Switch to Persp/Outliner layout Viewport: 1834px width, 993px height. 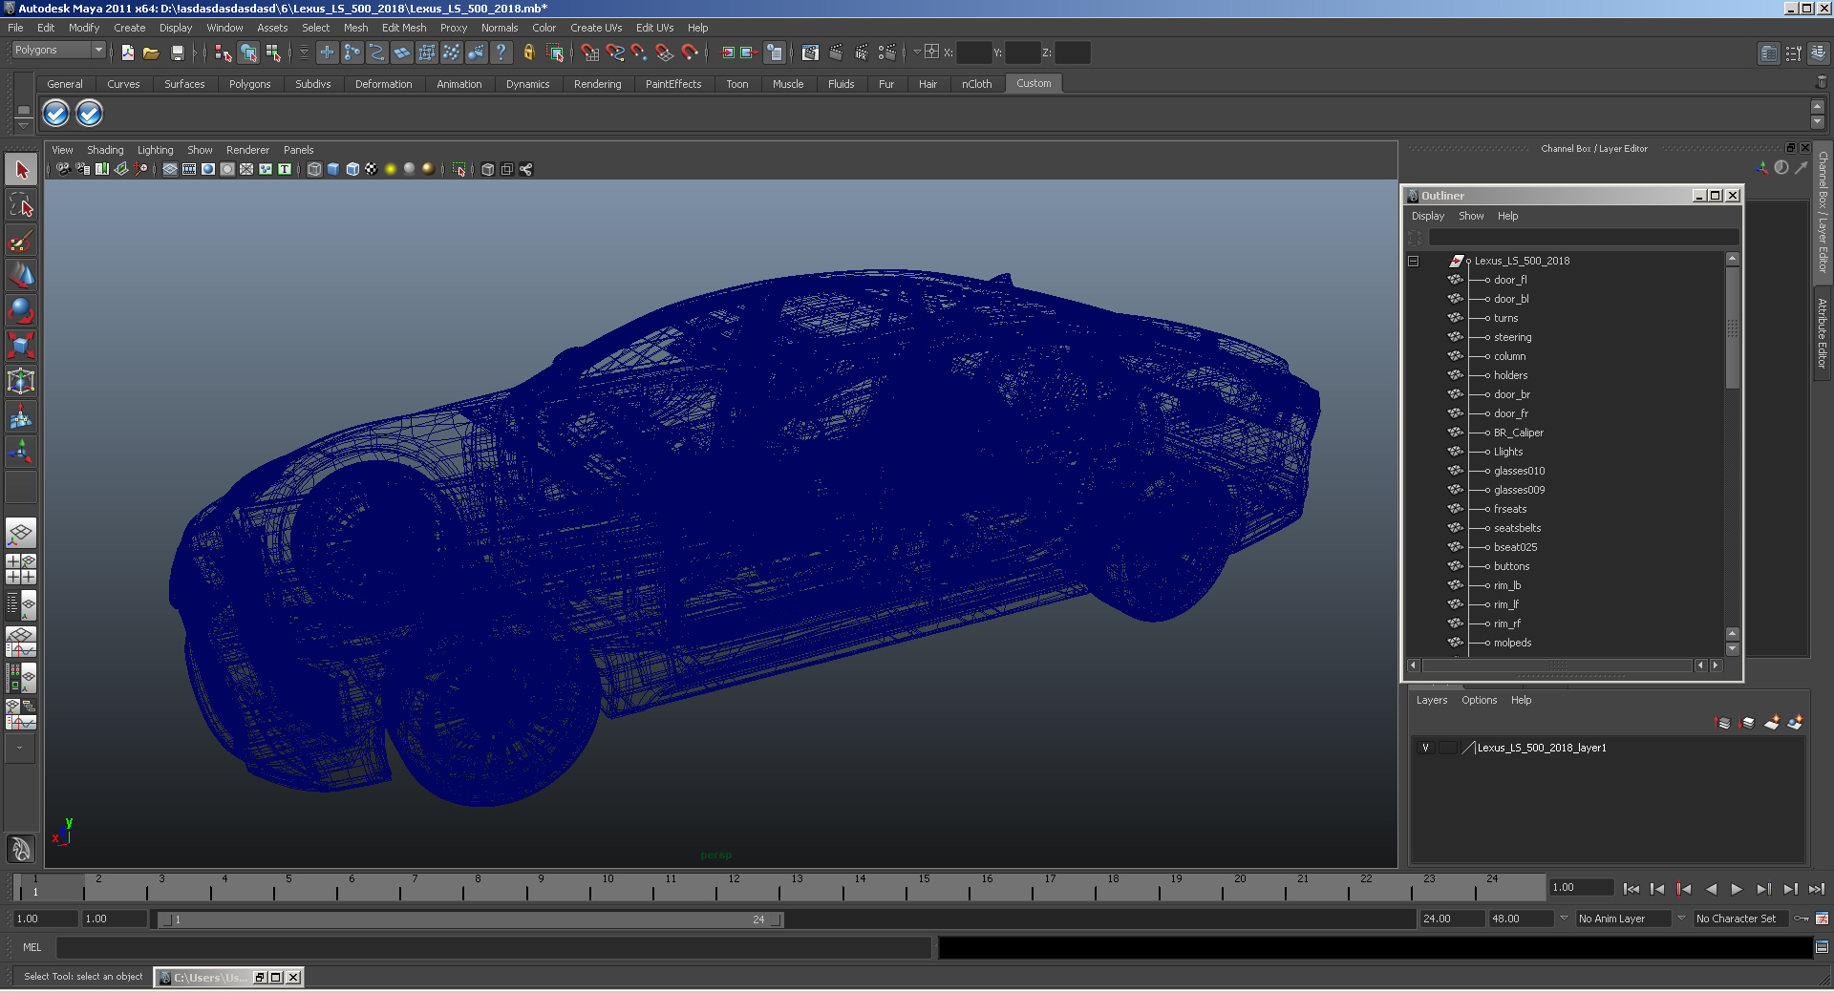point(21,605)
